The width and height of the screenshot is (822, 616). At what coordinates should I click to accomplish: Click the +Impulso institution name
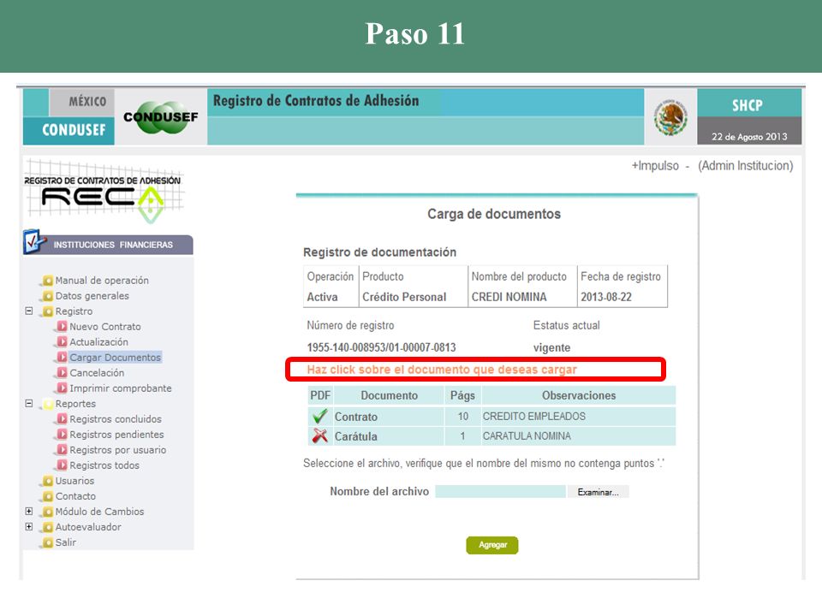[x=655, y=166]
